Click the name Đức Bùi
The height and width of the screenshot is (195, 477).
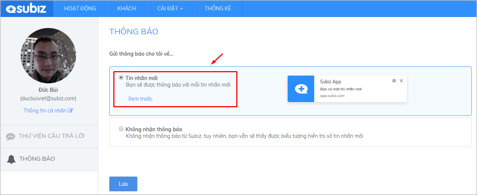pos(48,90)
